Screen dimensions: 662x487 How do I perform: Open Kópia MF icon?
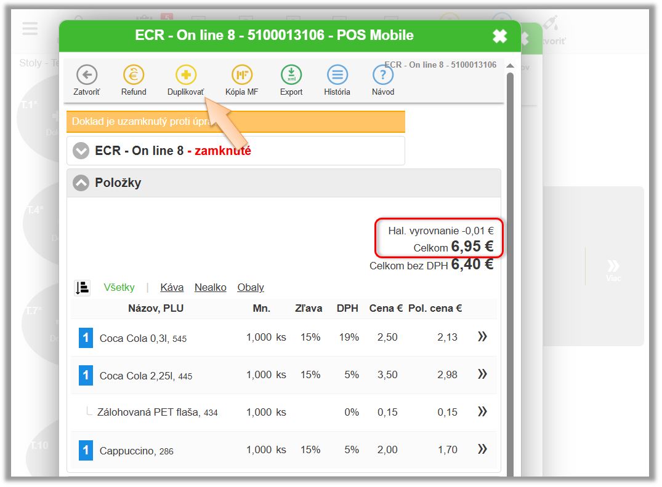pos(241,76)
